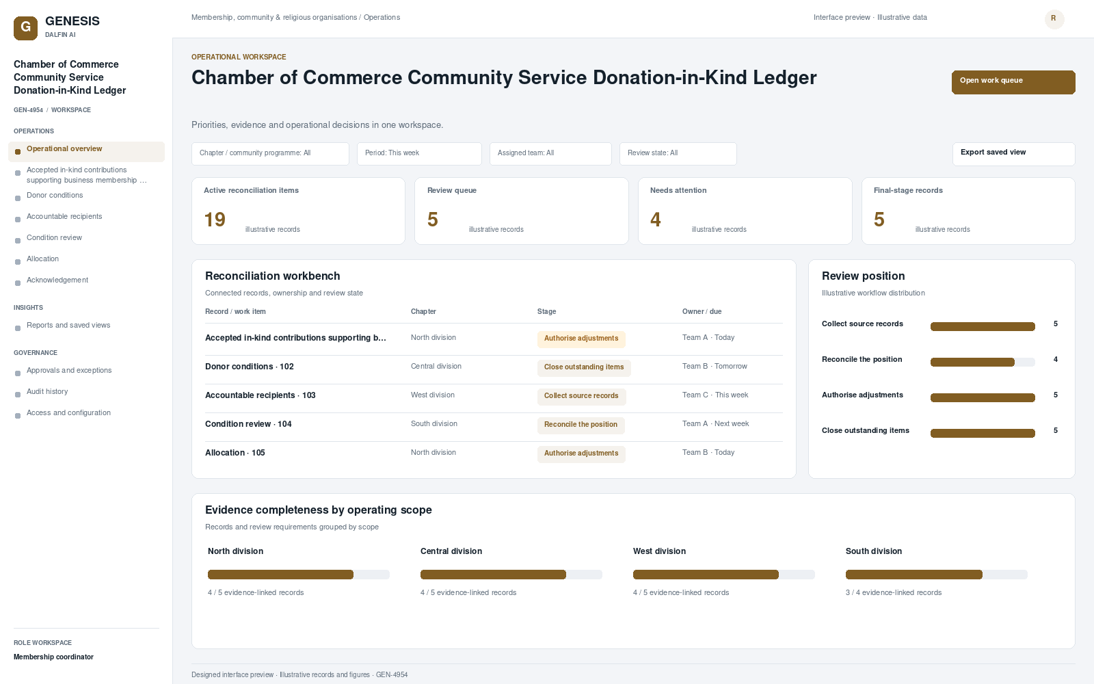Click the North division evidence progress bar
The width and height of the screenshot is (1094, 684).
click(299, 575)
